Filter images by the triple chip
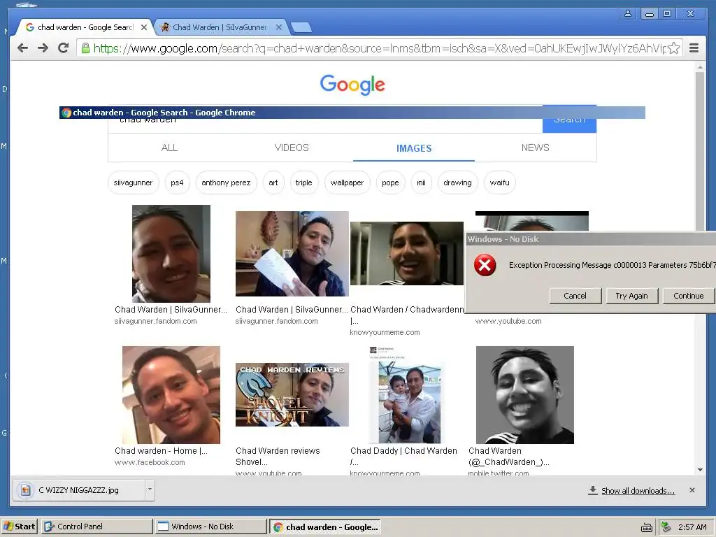Image resolution: width=716 pixels, height=537 pixels. pos(303,182)
